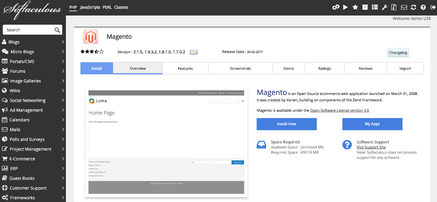Click the Magento logo icon
This screenshot has height=202, width=437.
[91, 37]
